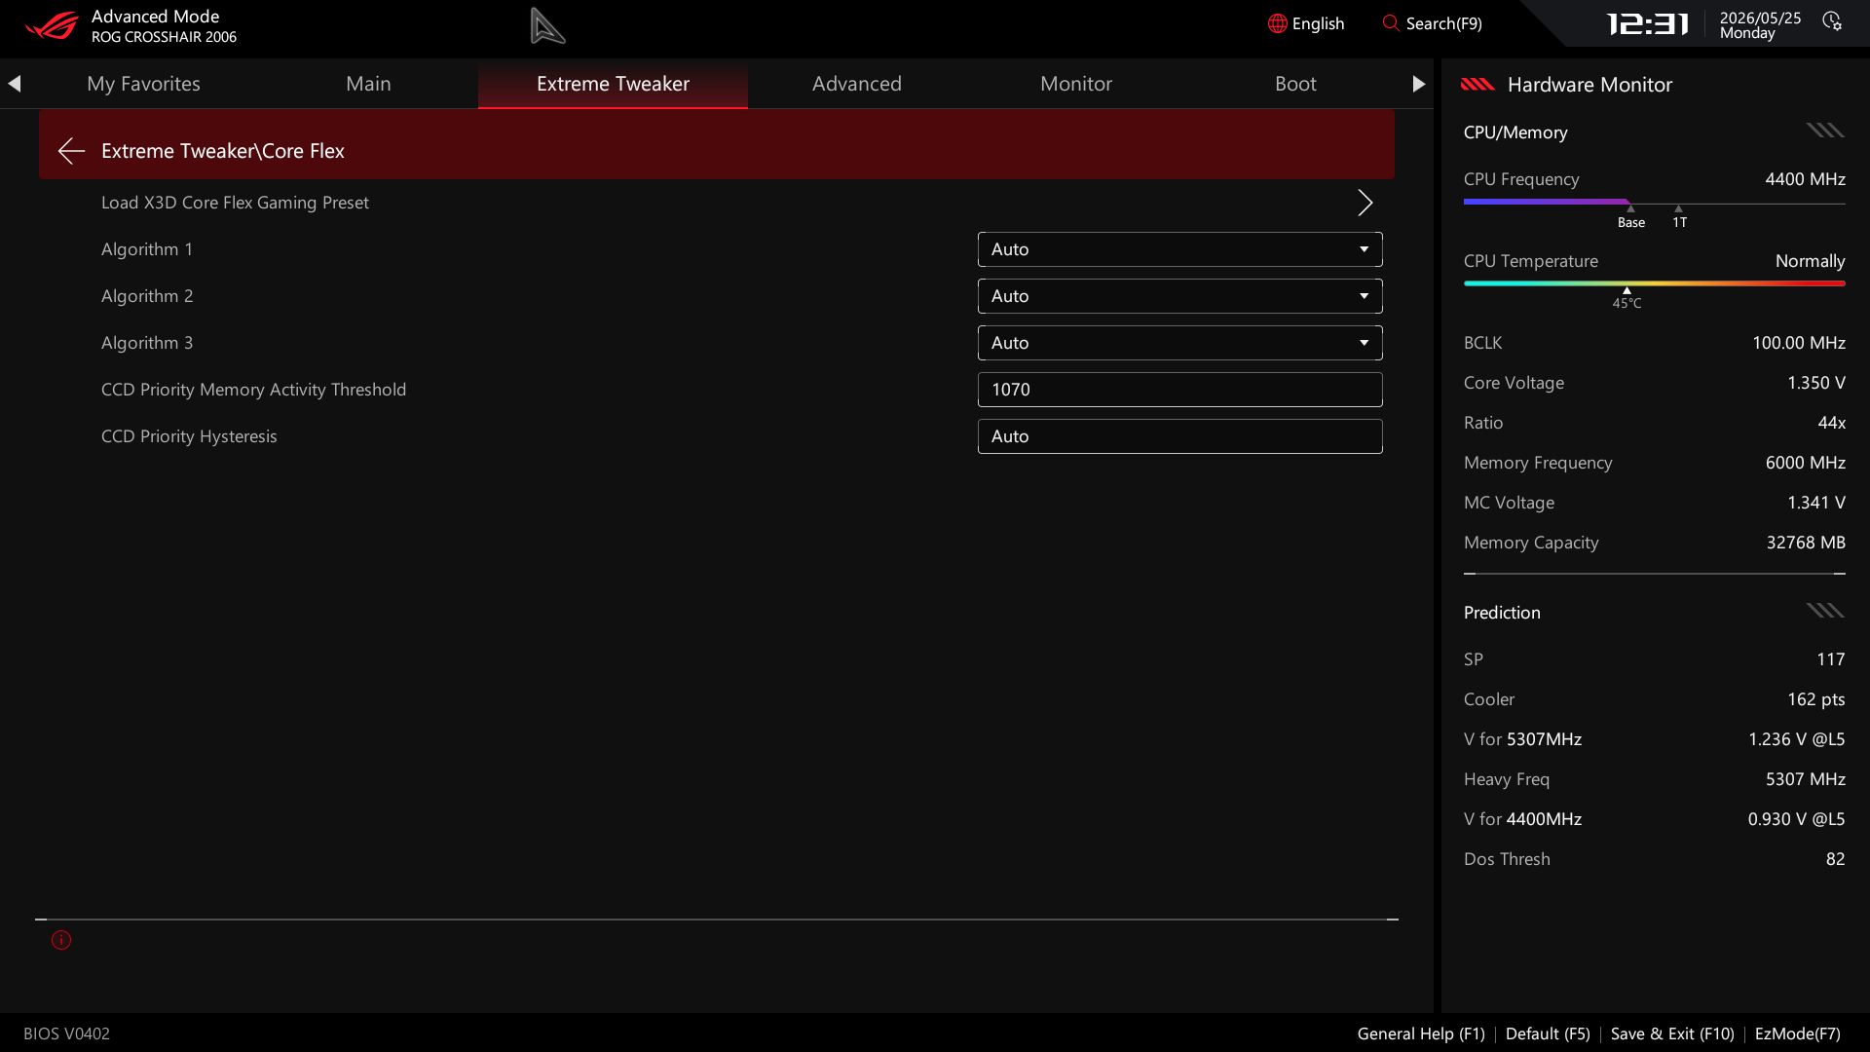Image resolution: width=1870 pixels, height=1052 pixels.
Task: Switch to EzMode(F7)
Action: coord(1797,1033)
